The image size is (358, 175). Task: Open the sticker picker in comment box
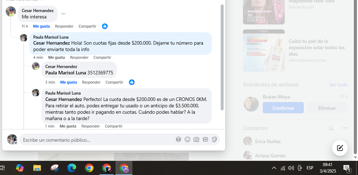(214, 140)
